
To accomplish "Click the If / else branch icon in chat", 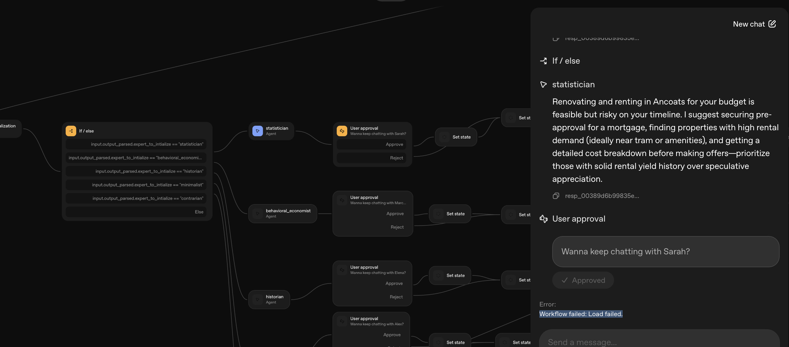I will tap(543, 61).
